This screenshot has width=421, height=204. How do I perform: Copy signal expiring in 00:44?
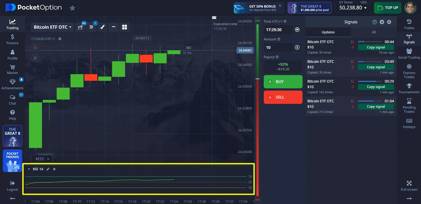click(376, 47)
